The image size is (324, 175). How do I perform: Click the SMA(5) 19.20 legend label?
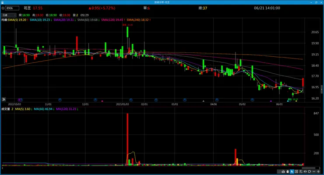point(18,20)
